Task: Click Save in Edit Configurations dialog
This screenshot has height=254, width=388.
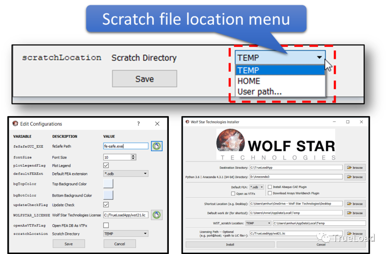Action: tap(69, 244)
